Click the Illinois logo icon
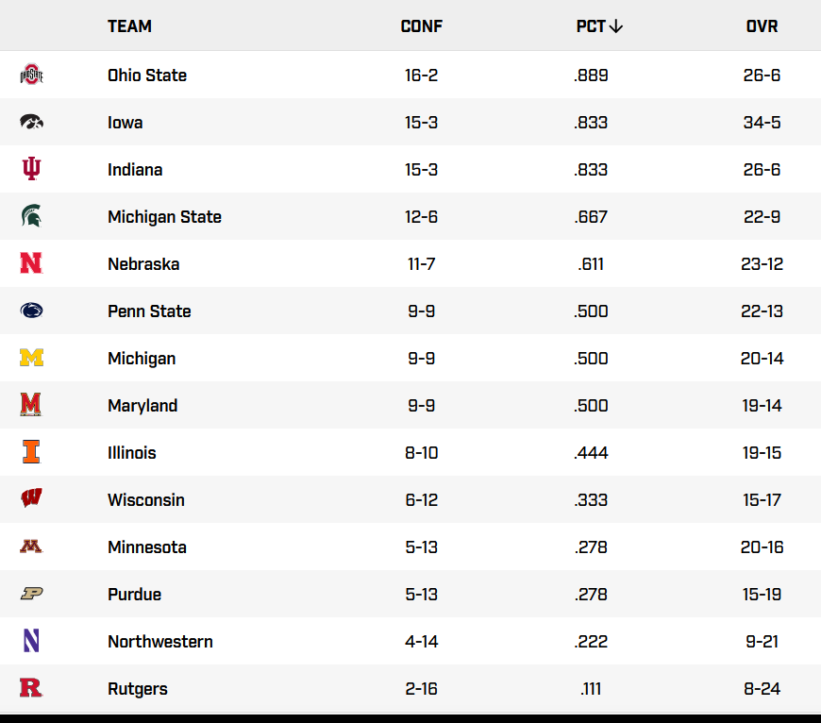Image resolution: width=821 pixels, height=723 pixels. point(32,453)
